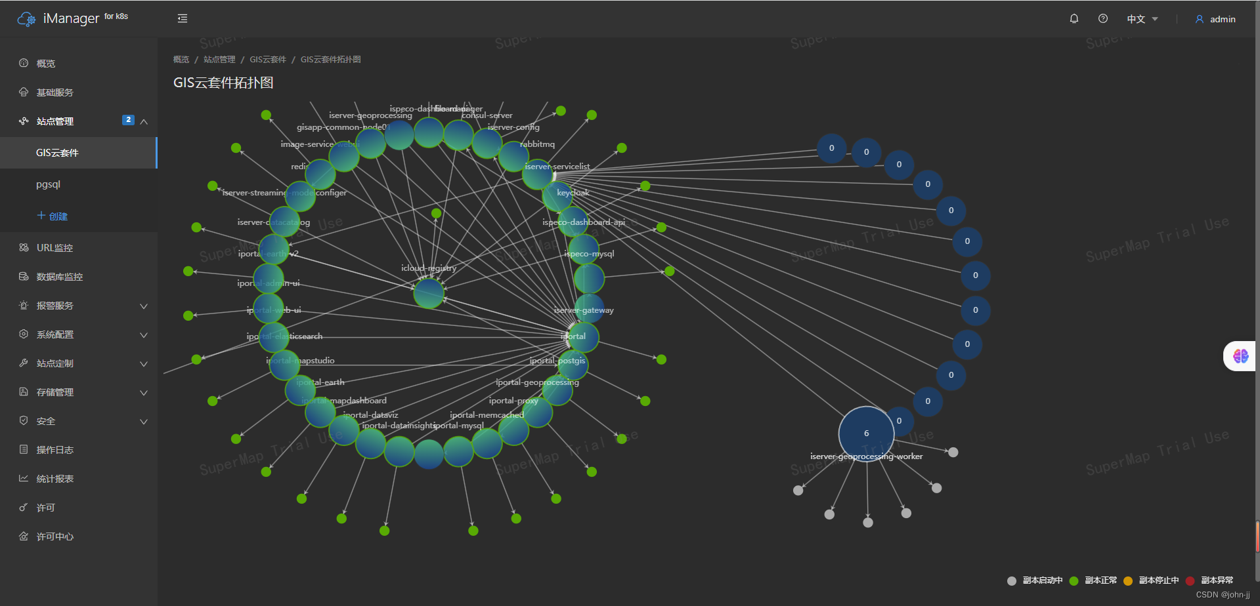Open the floating brain assistant icon
The image size is (1260, 606).
coord(1240,356)
